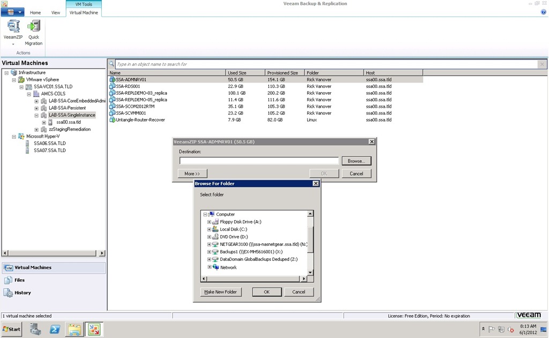Expand Floppy Disk Drive (A:) node
This screenshot has width=549, height=338.
click(x=209, y=222)
